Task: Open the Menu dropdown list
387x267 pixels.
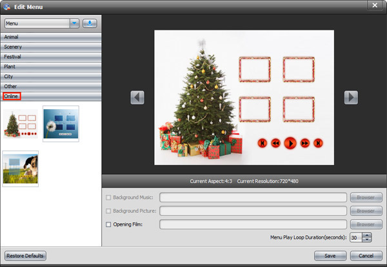Action: pyautogui.click(x=74, y=23)
